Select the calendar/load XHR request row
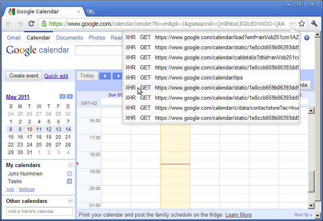 coord(211,37)
